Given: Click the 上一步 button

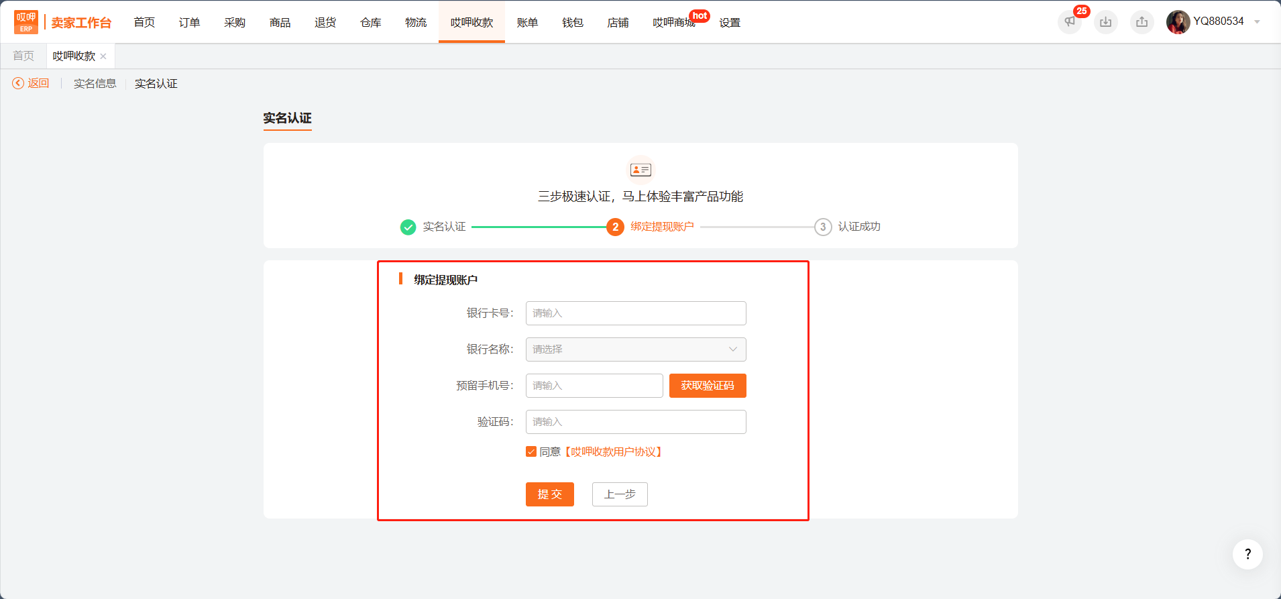Looking at the screenshot, I should (x=620, y=494).
